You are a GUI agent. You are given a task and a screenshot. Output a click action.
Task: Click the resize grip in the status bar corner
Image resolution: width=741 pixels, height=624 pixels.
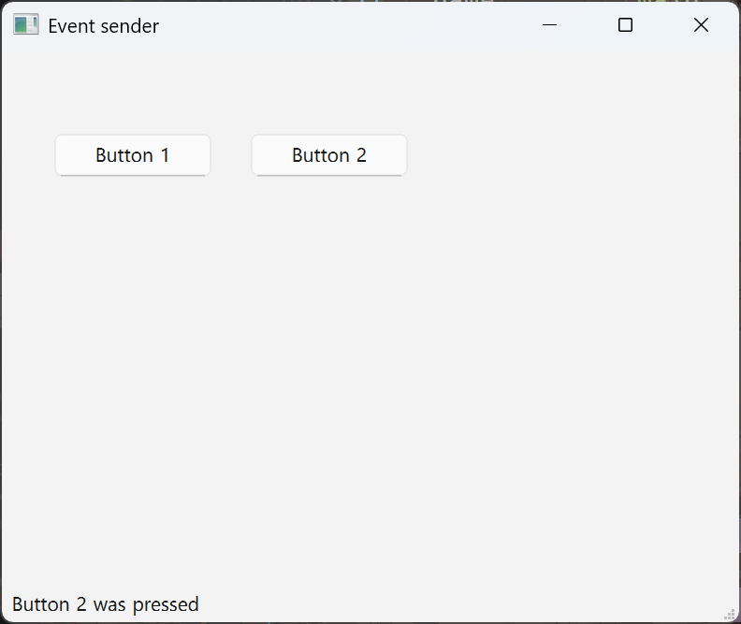point(730,614)
